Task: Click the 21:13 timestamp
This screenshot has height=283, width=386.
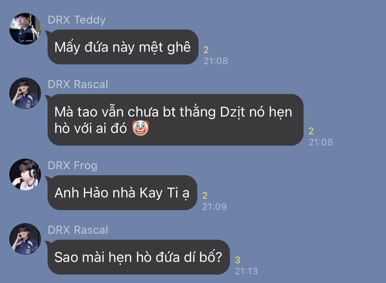Action: pyautogui.click(x=246, y=271)
